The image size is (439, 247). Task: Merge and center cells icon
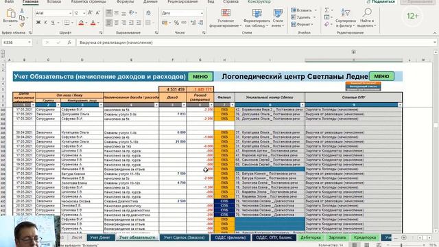click(148, 23)
